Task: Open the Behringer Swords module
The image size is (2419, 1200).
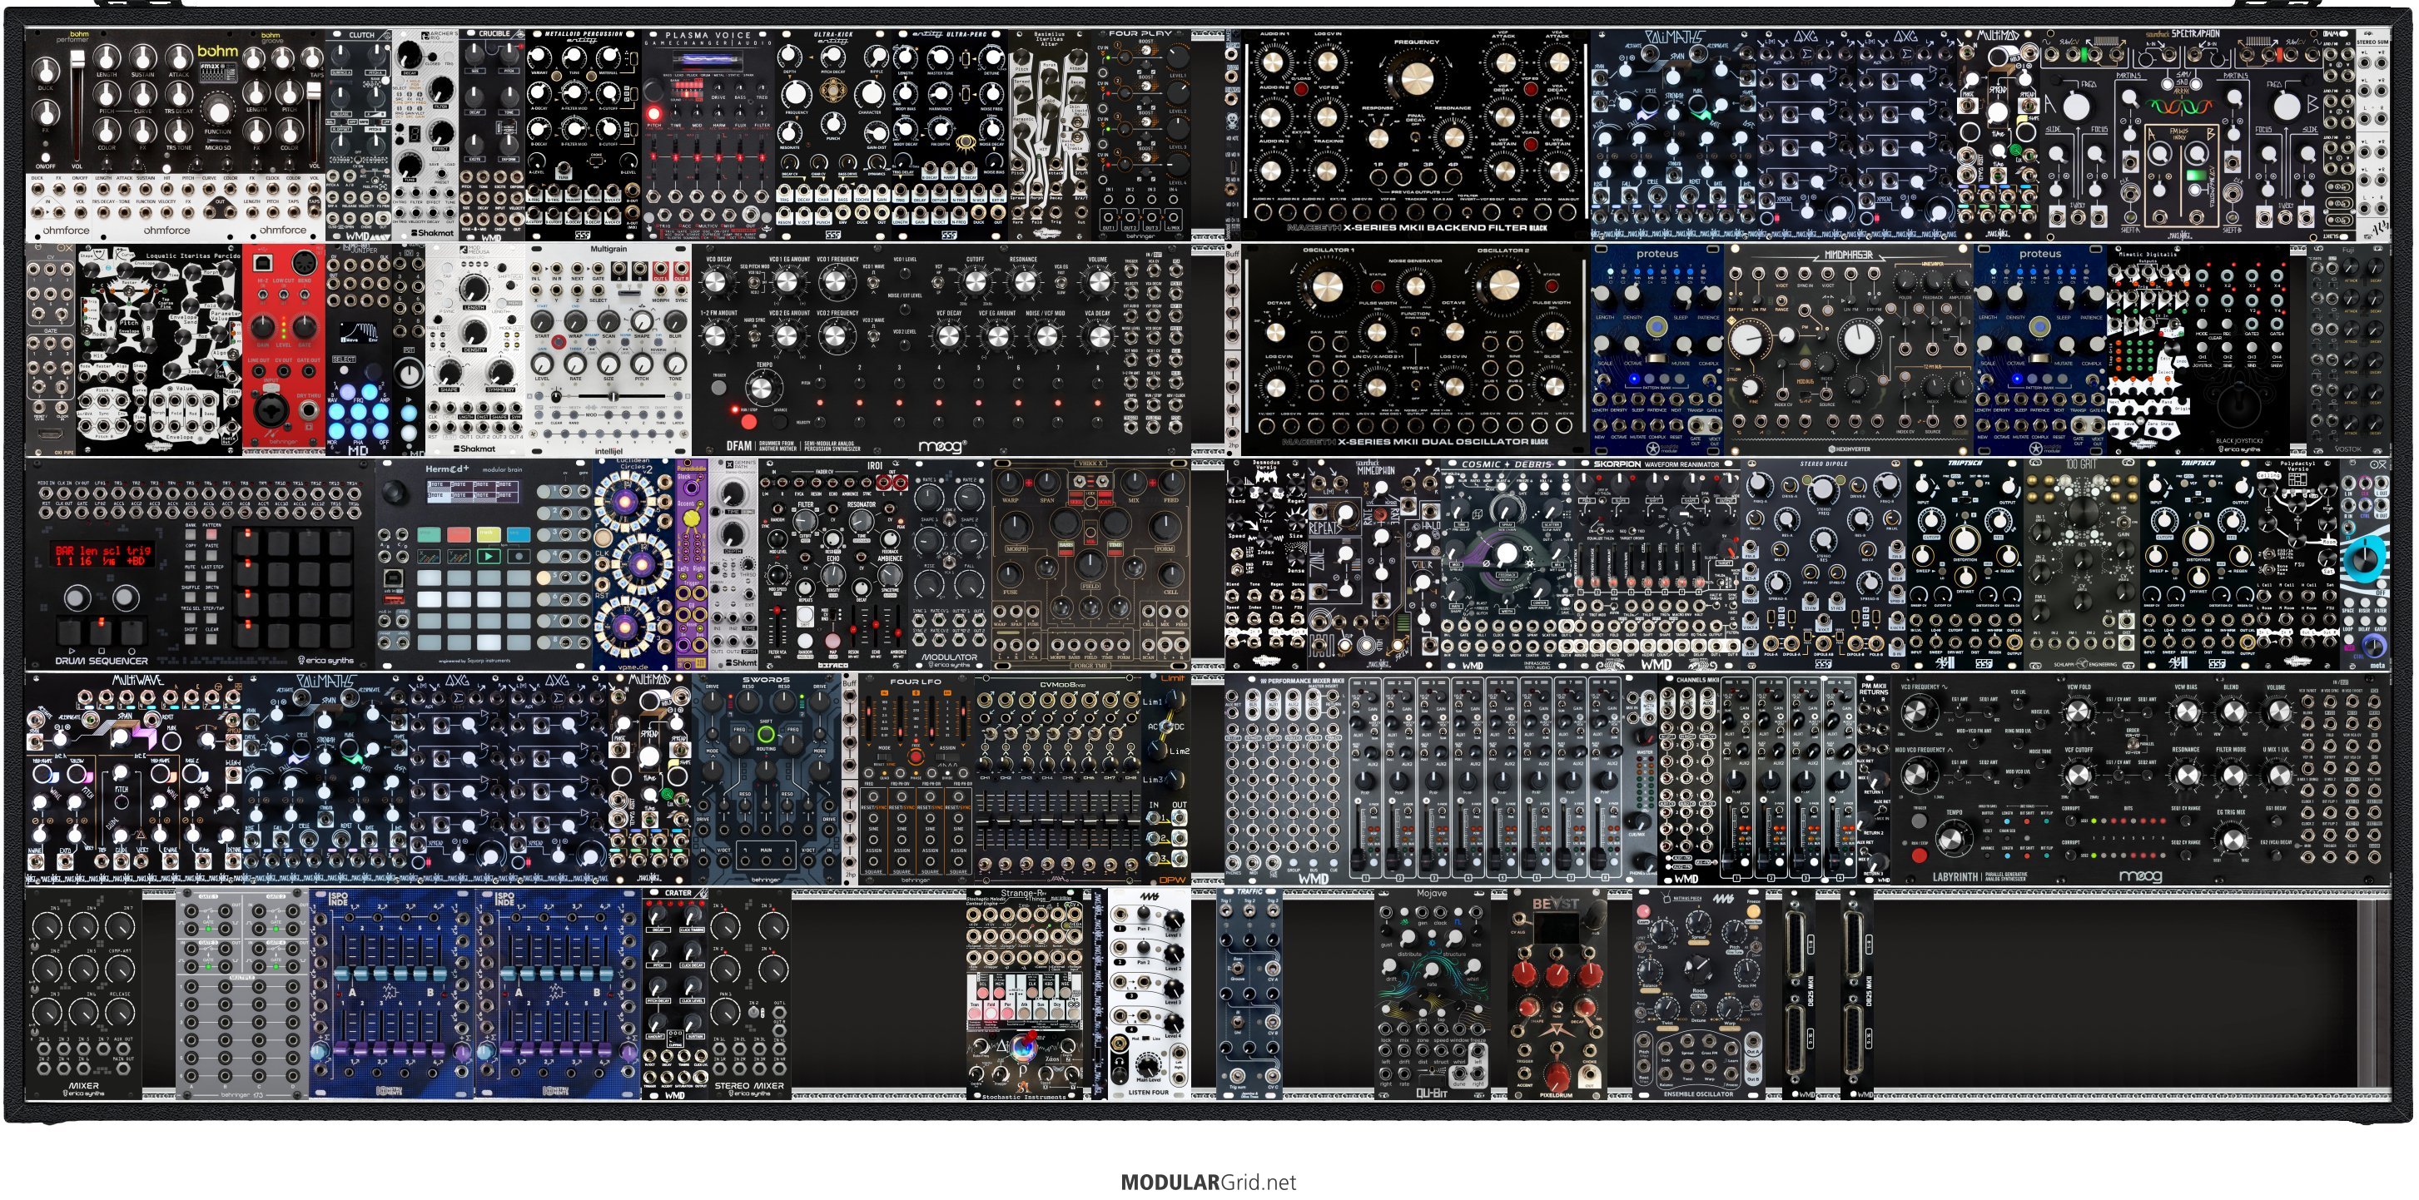Action: tap(767, 780)
